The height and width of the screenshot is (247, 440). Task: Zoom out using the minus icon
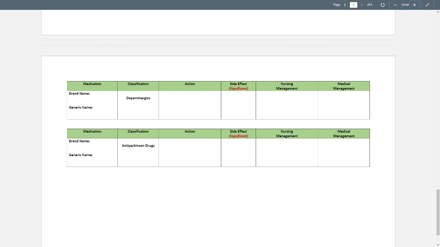point(395,5)
